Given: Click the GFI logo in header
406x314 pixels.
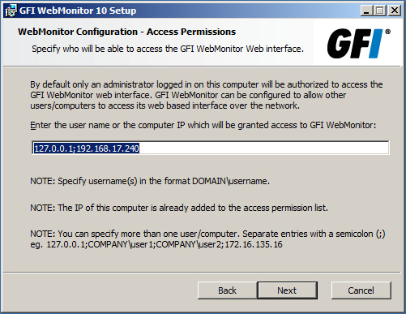Looking at the screenshot, I should click(355, 43).
